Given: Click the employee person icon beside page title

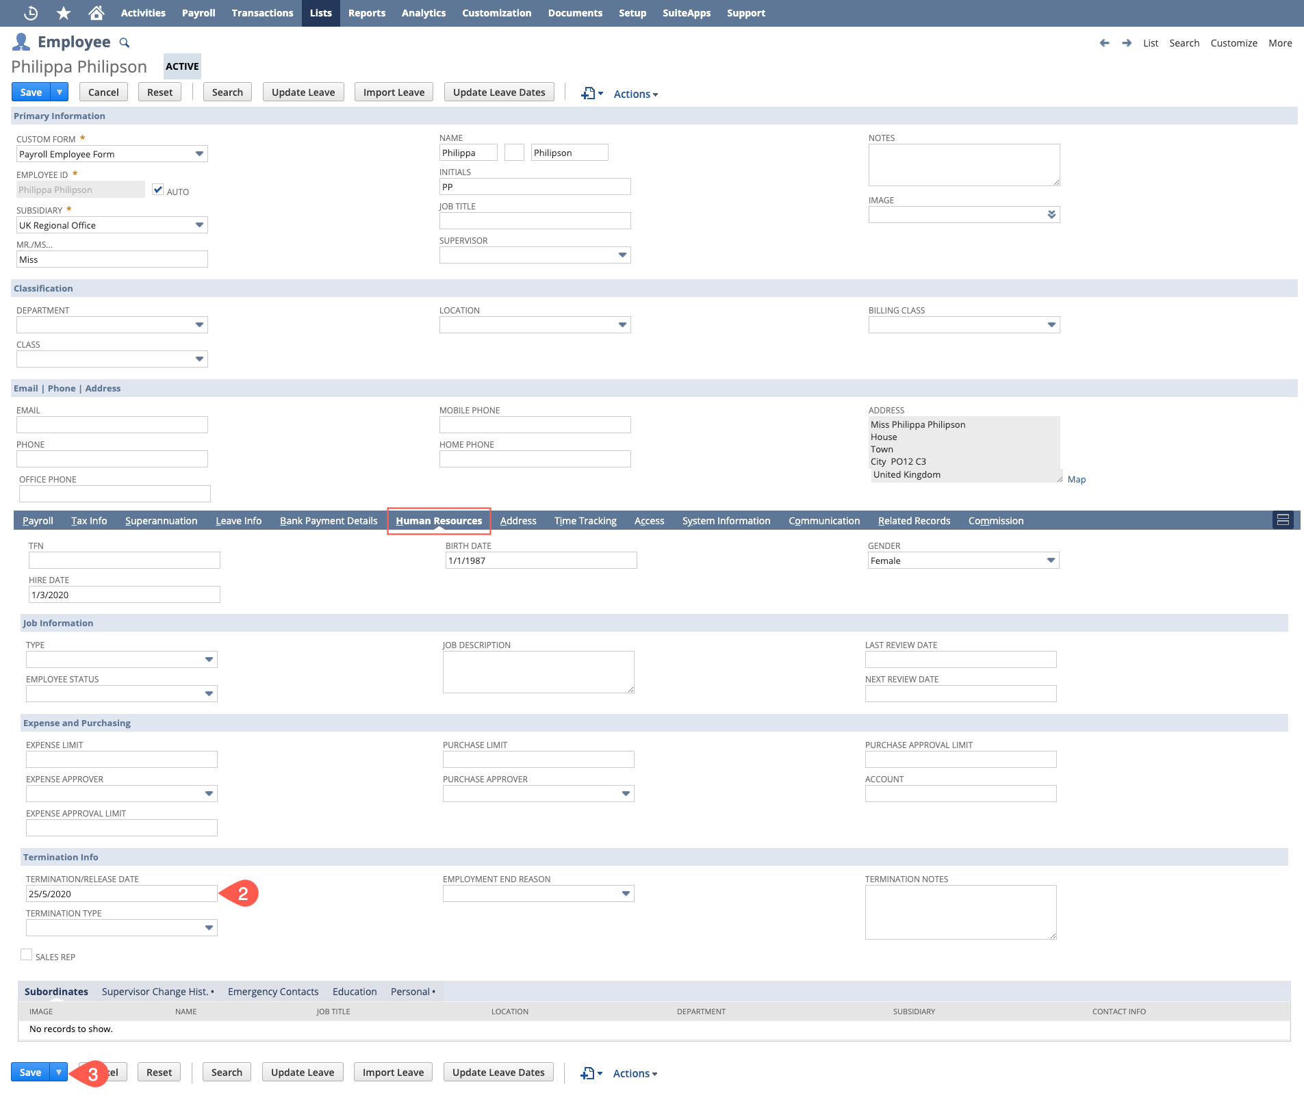Looking at the screenshot, I should 21,42.
